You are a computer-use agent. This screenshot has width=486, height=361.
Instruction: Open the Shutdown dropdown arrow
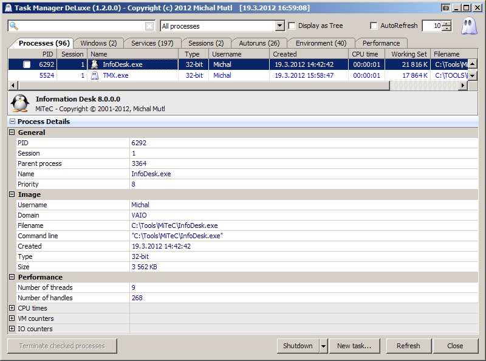(x=323, y=346)
